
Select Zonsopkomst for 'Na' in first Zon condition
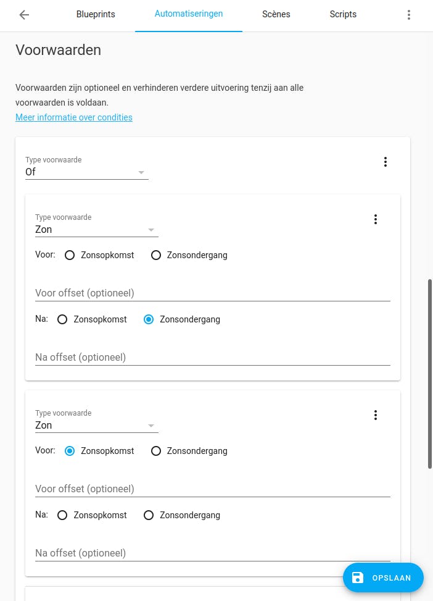[62, 319]
